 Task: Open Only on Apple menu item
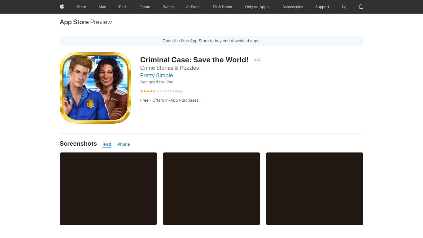pos(257,7)
